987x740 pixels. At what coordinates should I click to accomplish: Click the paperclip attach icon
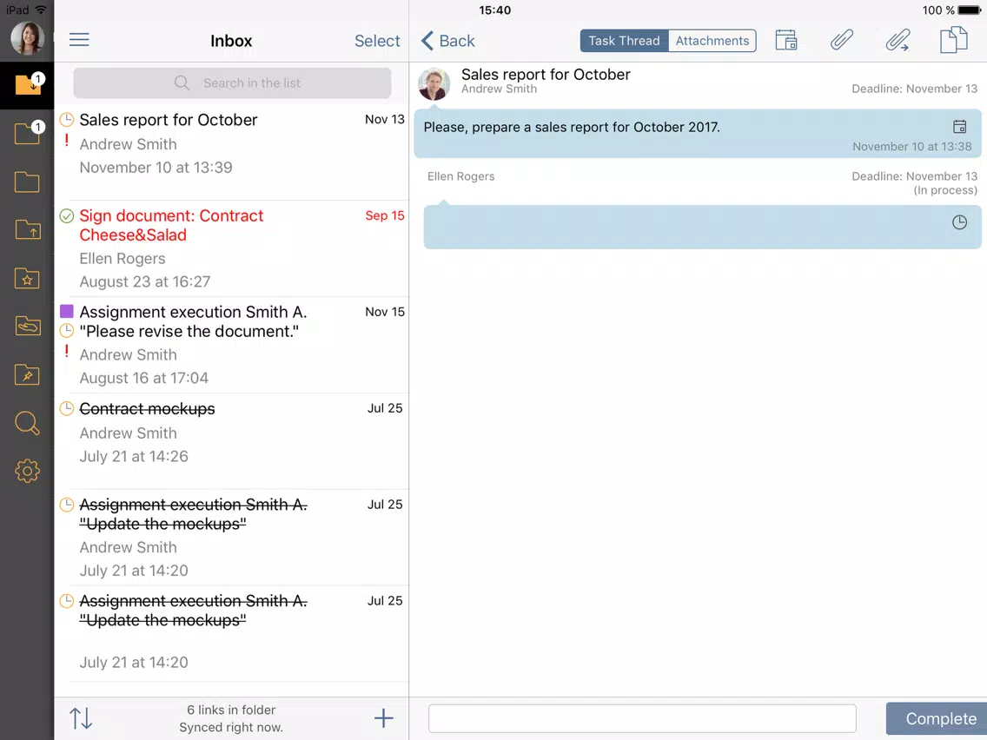[842, 40]
